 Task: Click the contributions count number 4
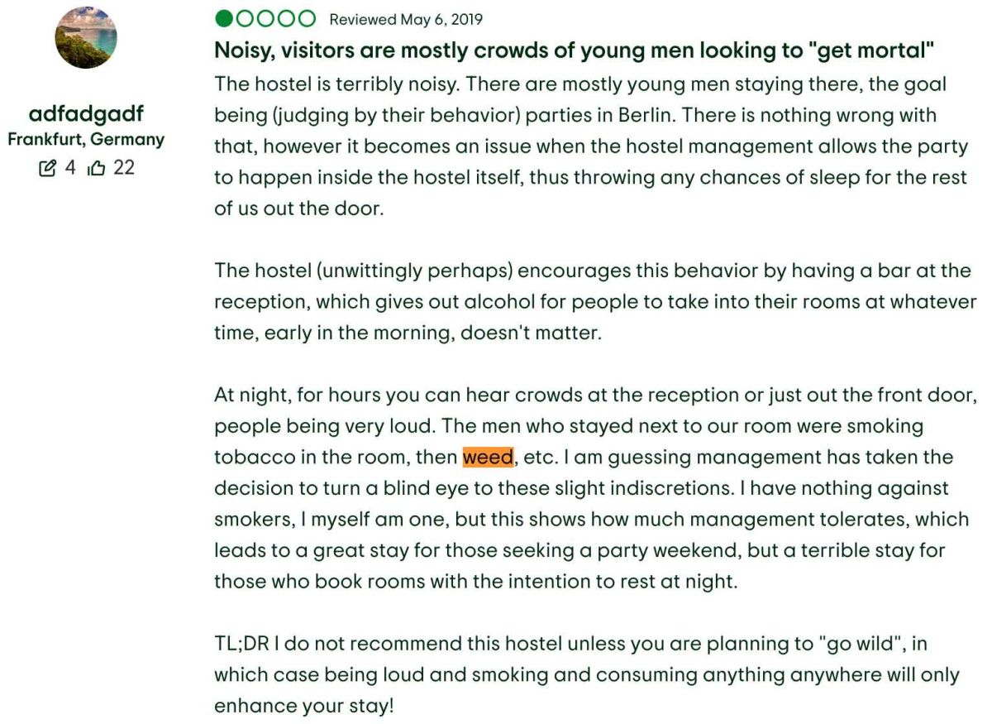69,169
